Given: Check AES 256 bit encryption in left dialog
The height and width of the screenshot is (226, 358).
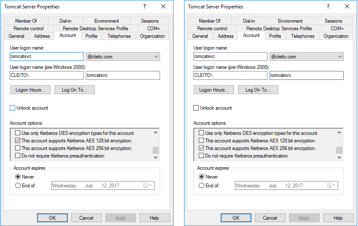Looking at the screenshot, I should click(18, 148).
